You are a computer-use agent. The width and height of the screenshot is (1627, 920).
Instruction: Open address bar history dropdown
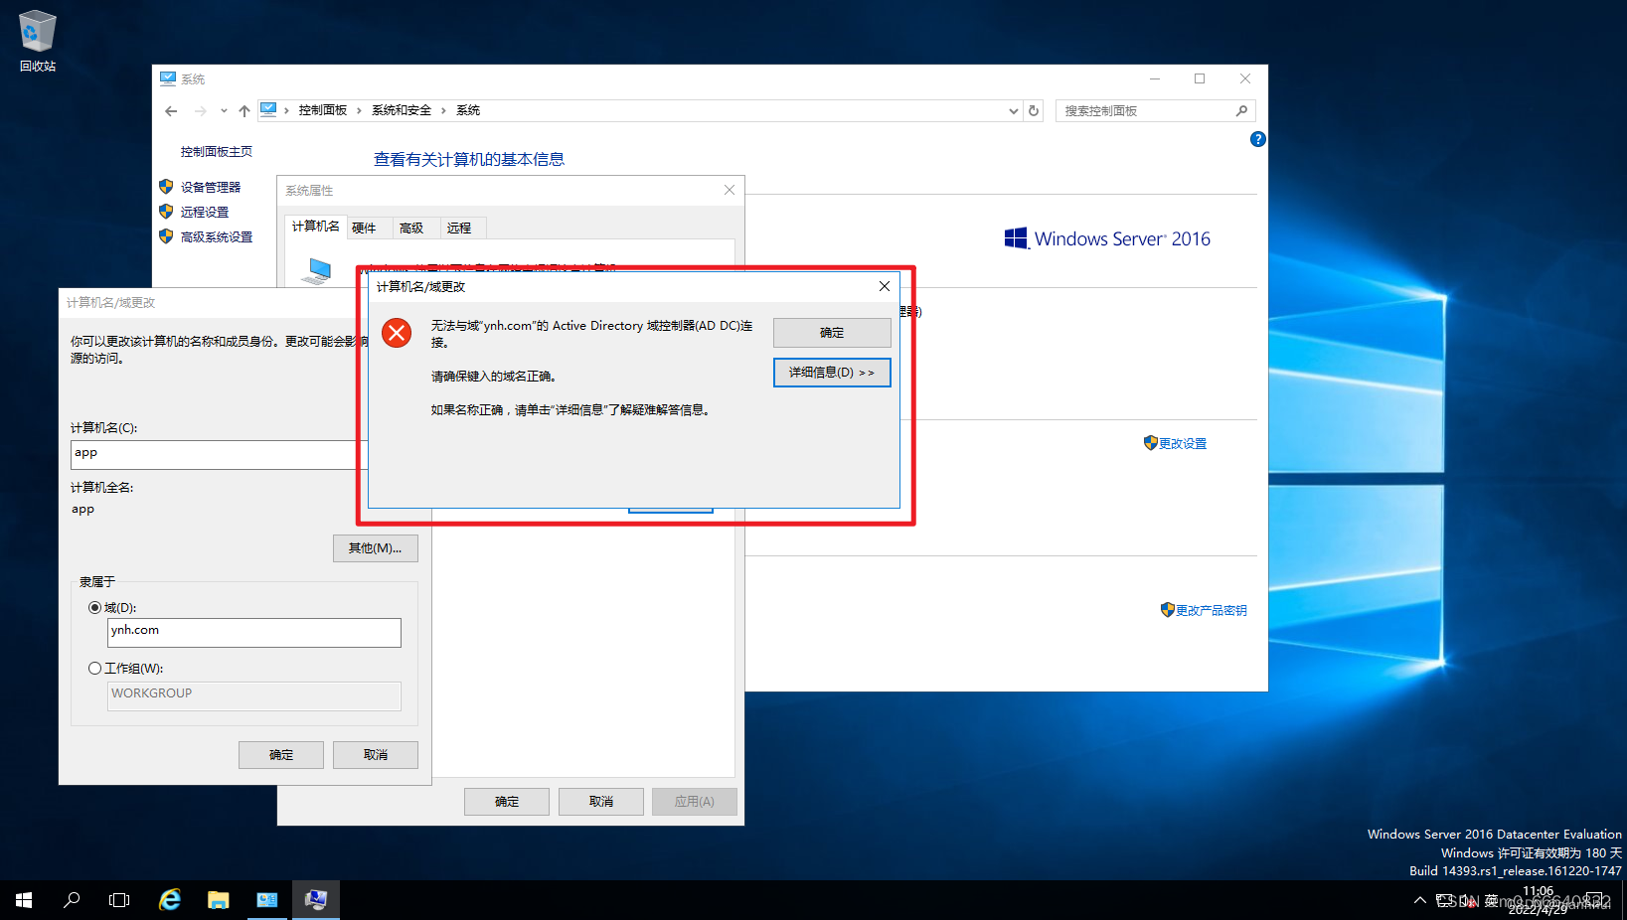point(1013,111)
